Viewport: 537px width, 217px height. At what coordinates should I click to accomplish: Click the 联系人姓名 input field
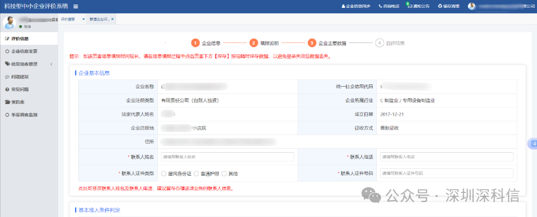tap(227, 157)
